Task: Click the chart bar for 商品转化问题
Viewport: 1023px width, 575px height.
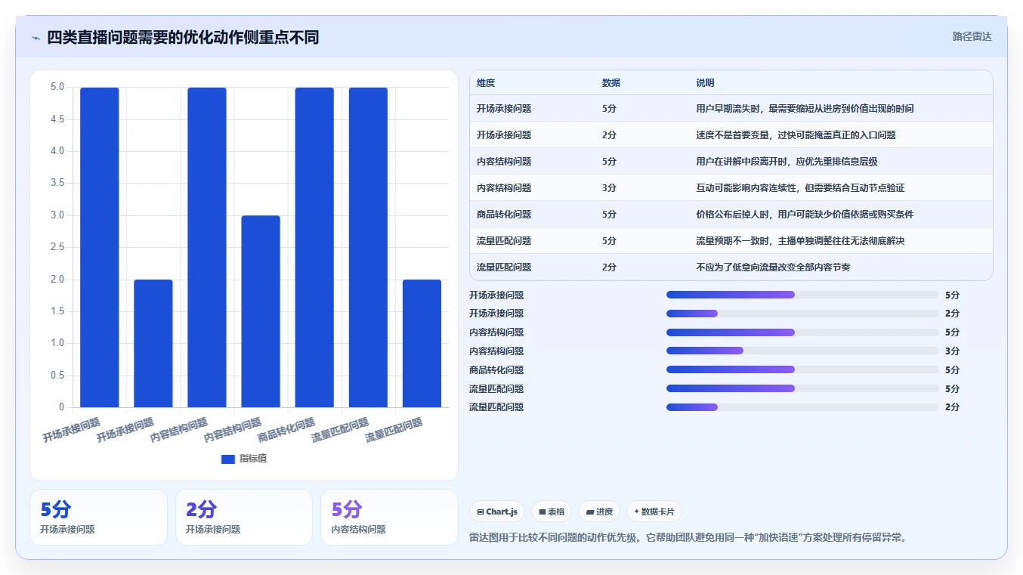Action: (x=314, y=247)
